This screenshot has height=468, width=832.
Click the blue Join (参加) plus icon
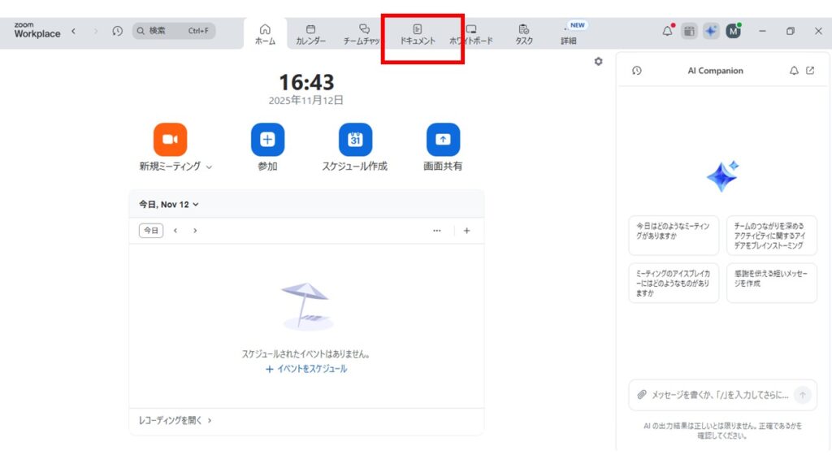pyautogui.click(x=267, y=140)
